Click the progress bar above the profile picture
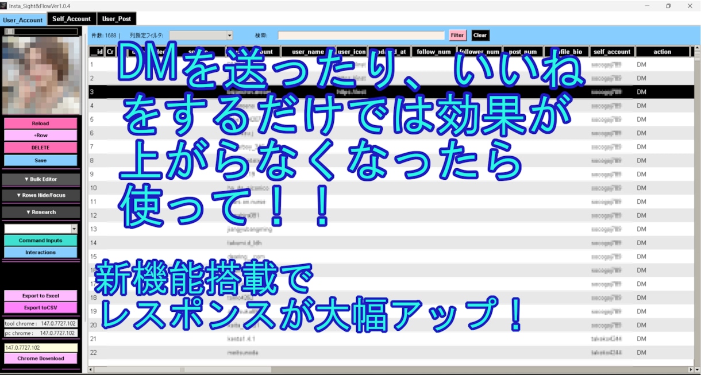 coord(40,32)
